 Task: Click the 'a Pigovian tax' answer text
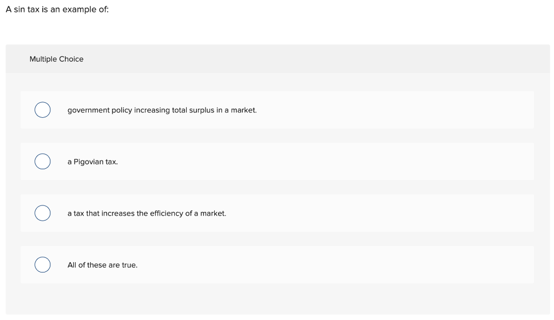(x=92, y=161)
